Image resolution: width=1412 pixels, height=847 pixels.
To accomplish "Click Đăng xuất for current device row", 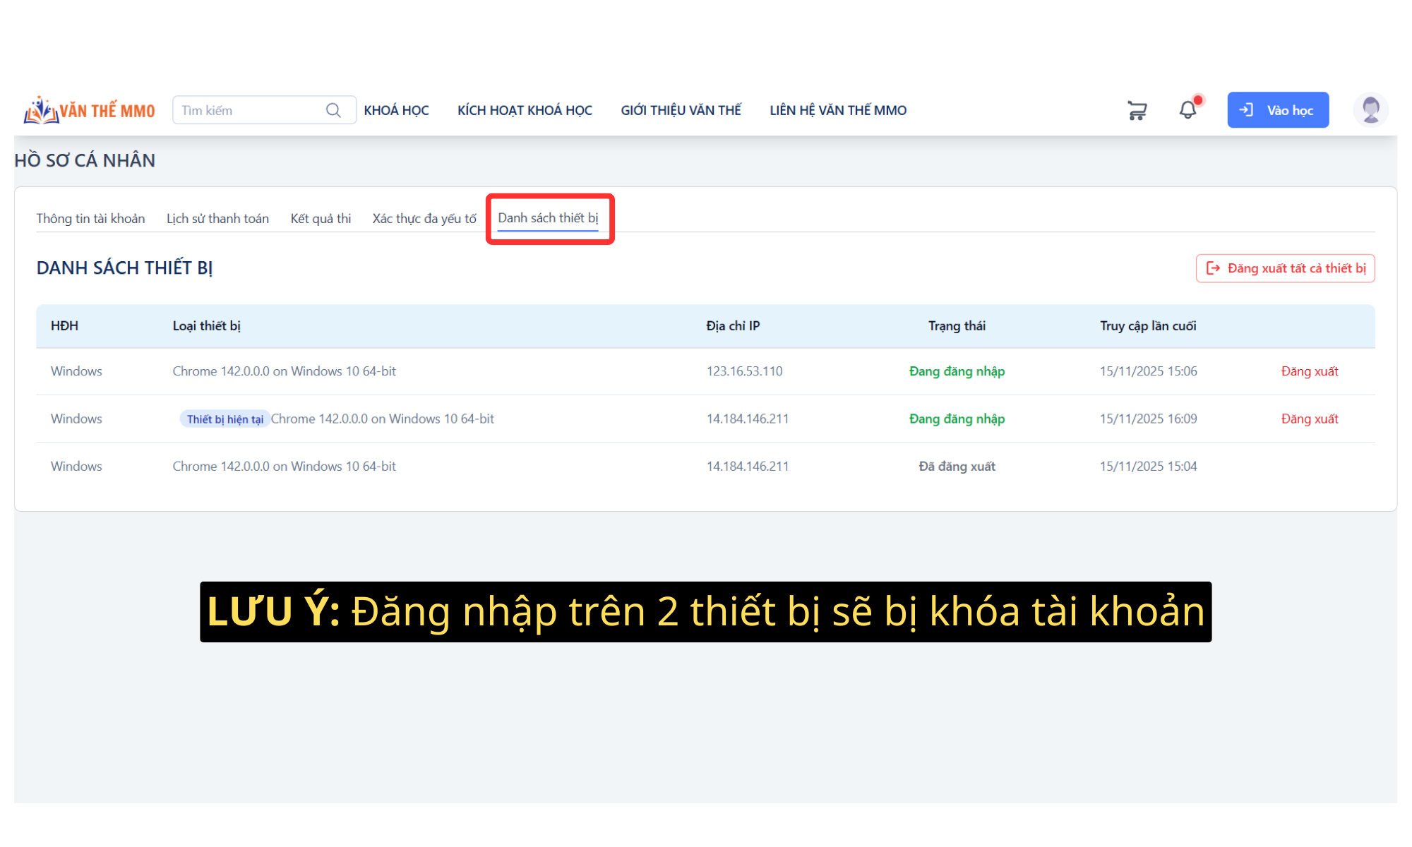I will (1309, 419).
